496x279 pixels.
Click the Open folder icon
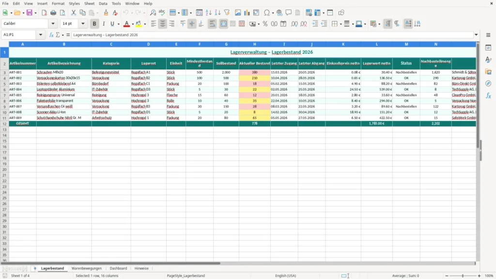pos(17,13)
